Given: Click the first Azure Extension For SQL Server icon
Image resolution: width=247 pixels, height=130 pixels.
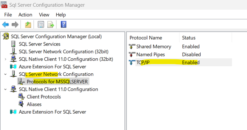Looking at the screenshot, I should tap(13, 66).
